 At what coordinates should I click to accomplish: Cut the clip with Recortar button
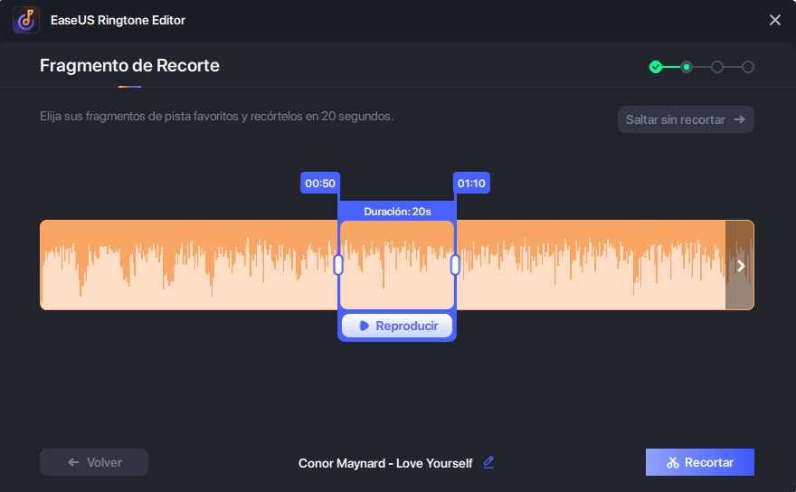(699, 462)
